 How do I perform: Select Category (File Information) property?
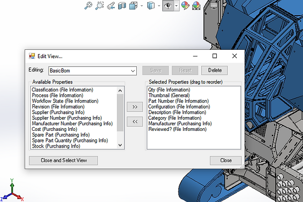pyautogui.click(x=175, y=118)
